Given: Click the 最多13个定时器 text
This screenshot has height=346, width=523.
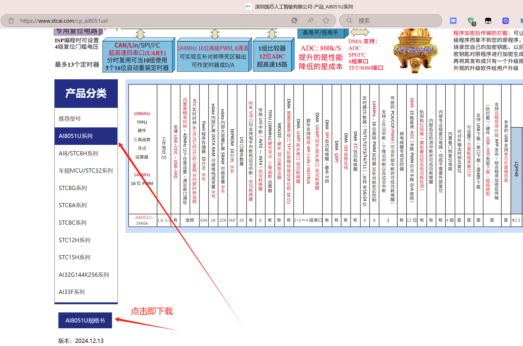Looking at the screenshot, I should 77,64.
